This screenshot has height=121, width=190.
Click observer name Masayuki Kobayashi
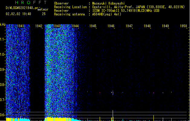coord(108,3)
